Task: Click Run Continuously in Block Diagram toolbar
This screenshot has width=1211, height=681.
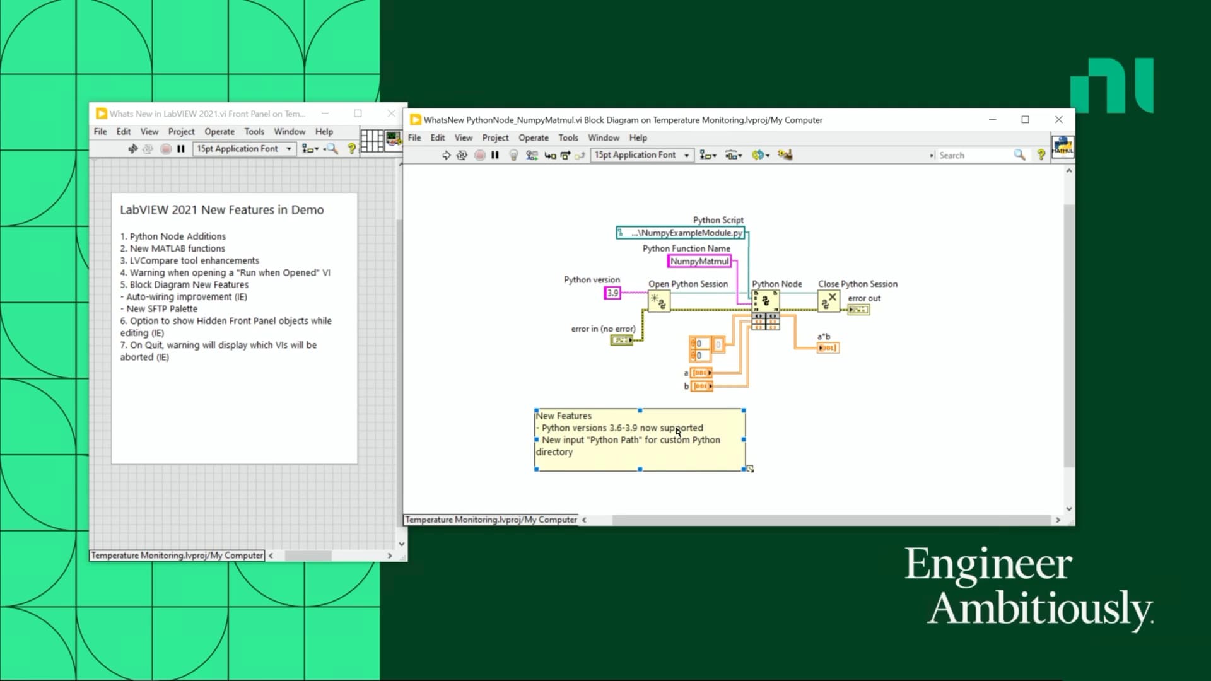Action: pos(462,155)
